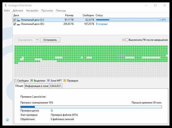Click purple MFT zone blocks in cluster map
Viewport: 172px width, 128px height.
[x=122, y=56]
